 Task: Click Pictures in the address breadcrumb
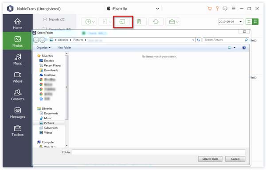tap(78, 40)
